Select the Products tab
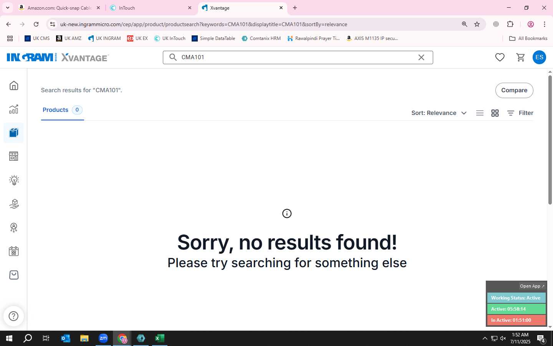 [62, 110]
